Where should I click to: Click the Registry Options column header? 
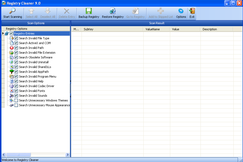[x=37, y=29]
